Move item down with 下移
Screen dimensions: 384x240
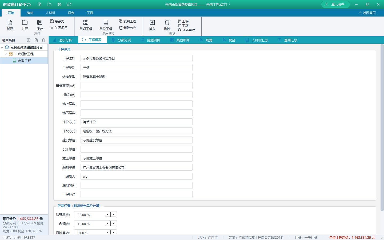183,26
